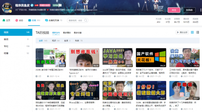Click the user avatar picture
This screenshot has width=202, height=112.
[x=7, y=8]
